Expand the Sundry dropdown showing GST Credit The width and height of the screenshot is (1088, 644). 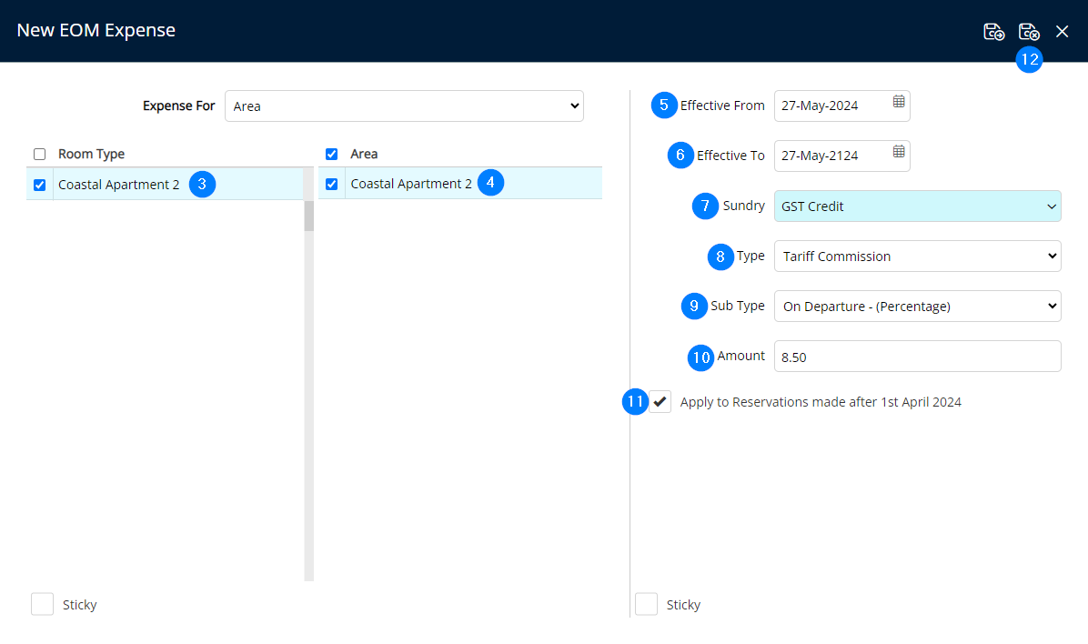pos(917,206)
